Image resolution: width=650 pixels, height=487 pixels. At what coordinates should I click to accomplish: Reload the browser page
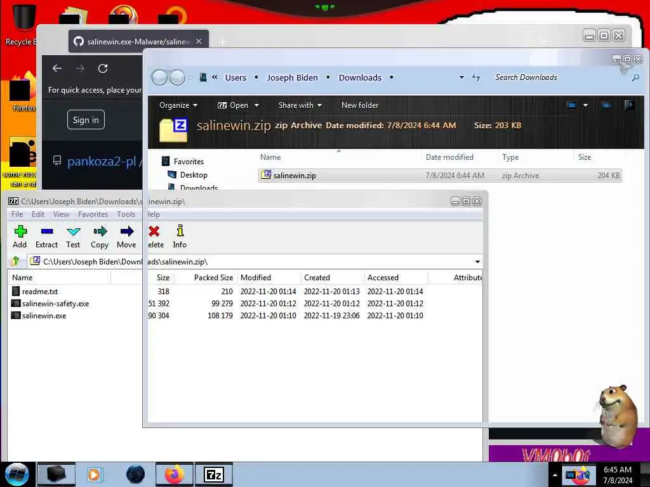tap(103, 68)
